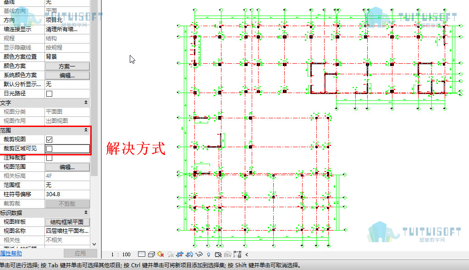Click the Reveal Constraints dimension lock icon
This screenshot has height=270, width=469.
[237, 254]
